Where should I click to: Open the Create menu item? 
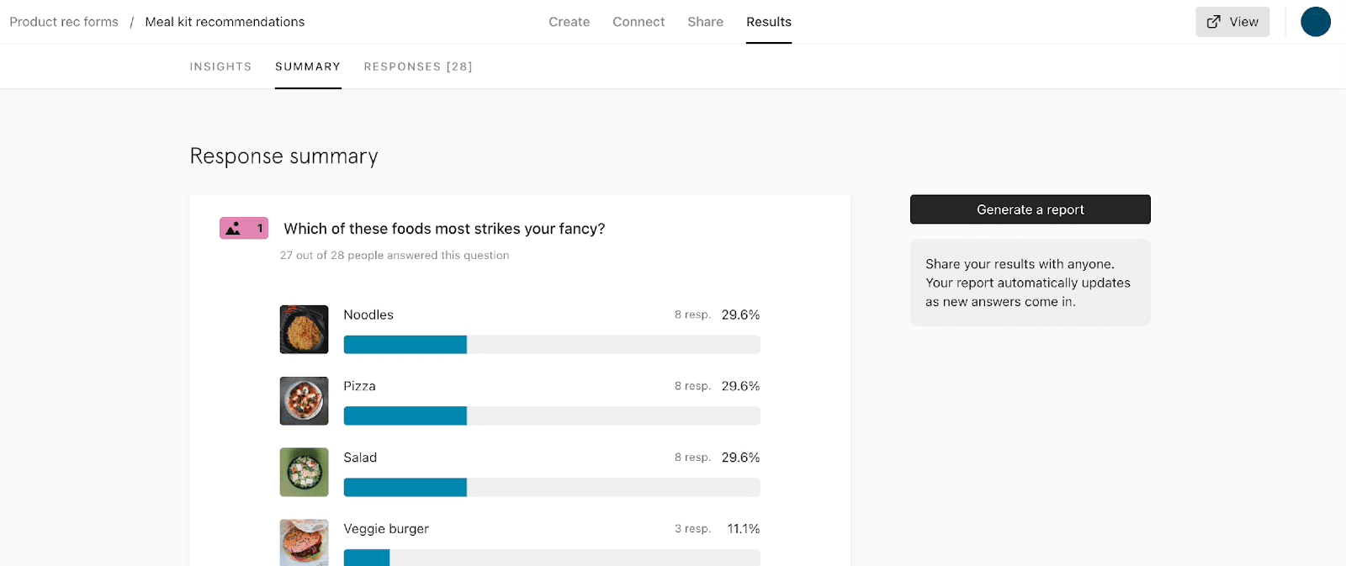tap(569, 22)
